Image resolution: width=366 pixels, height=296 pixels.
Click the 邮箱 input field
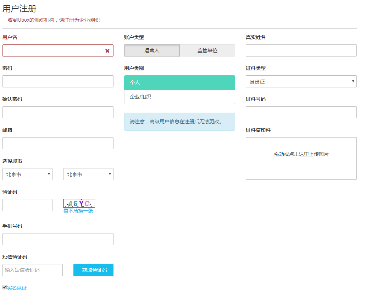[x=58, y=143]
